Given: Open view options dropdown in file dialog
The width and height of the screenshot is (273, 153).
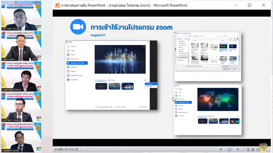Looking at the screenshot, I should click(x=232, y=39).
